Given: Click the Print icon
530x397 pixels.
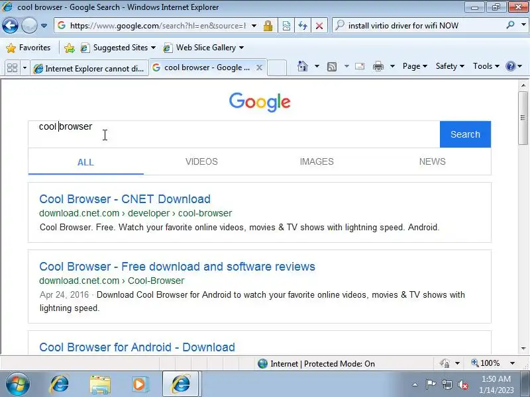Looking at the screenshot, I should pyautogui.click(x=378, y=66).
